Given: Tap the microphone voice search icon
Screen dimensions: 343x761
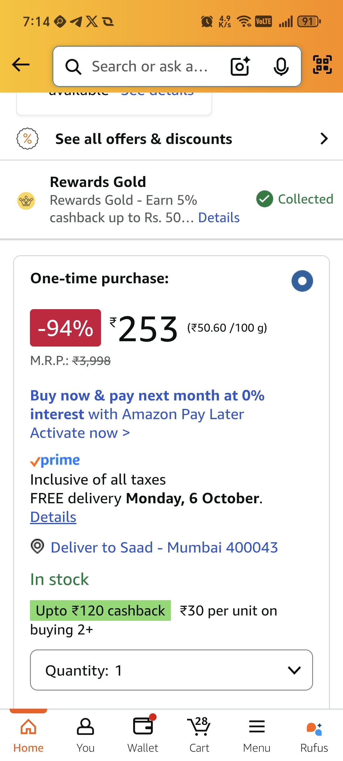Looking at the screenshot, I should point(281,66).
